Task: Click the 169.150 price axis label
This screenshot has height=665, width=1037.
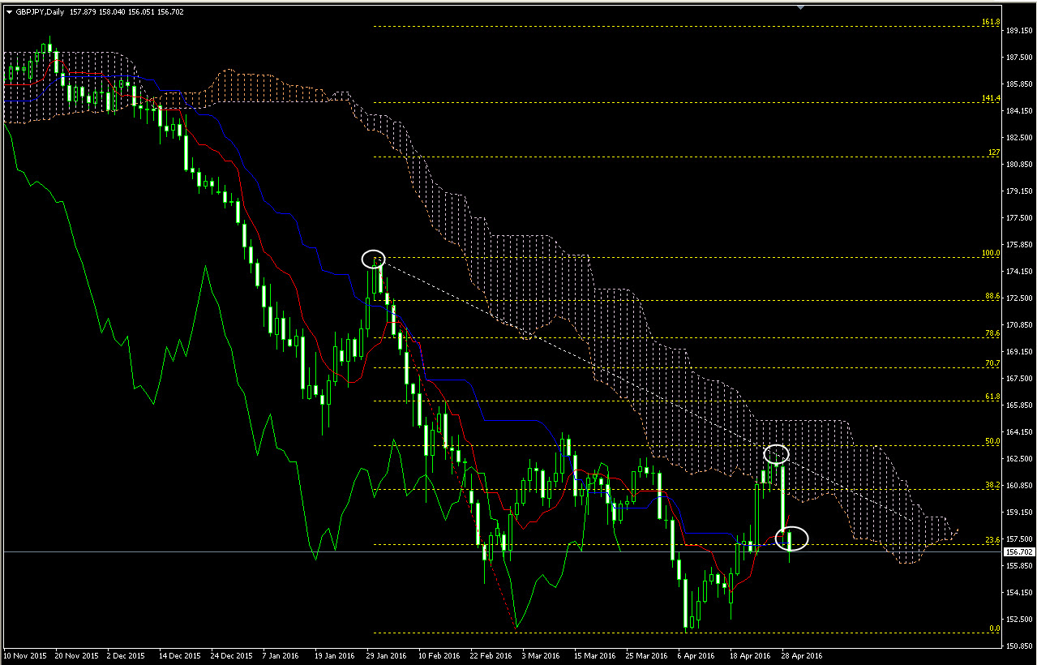Action: [x=1019, y=352]
